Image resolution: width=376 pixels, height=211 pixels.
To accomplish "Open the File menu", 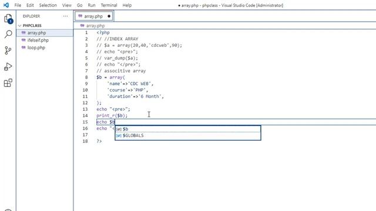I will click(18, 5).
